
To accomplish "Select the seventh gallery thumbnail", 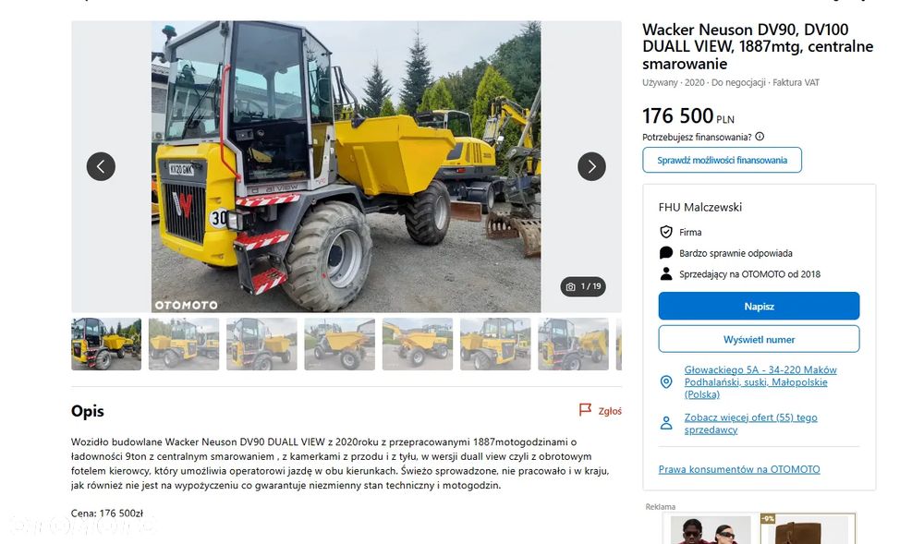I will click(574, 344).
